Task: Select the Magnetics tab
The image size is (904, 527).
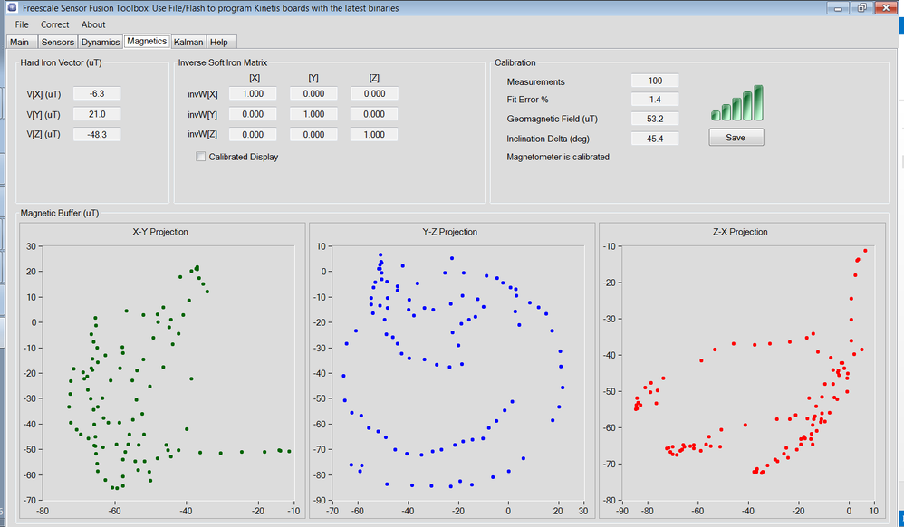Action: [x=147, y=41]
